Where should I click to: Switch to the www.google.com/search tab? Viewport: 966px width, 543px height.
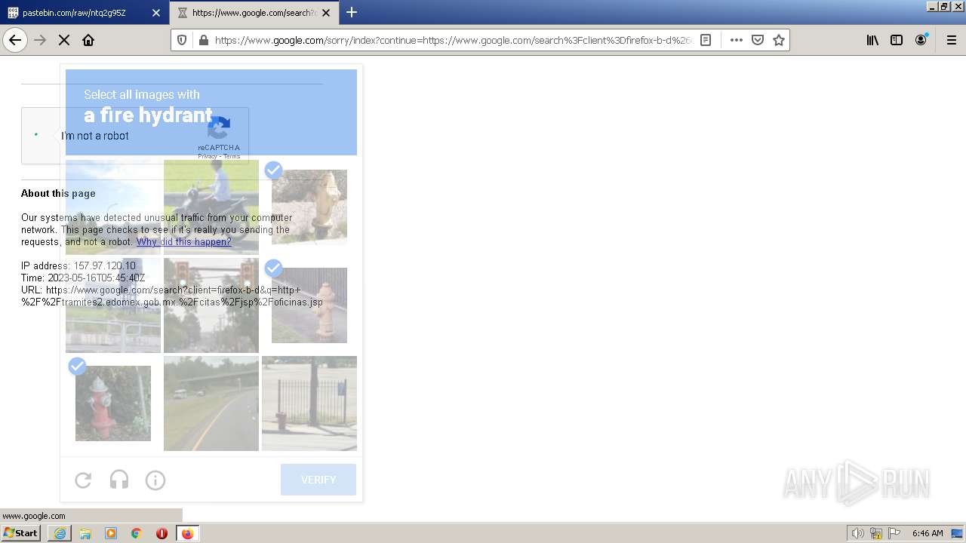[x=254, y=13]
